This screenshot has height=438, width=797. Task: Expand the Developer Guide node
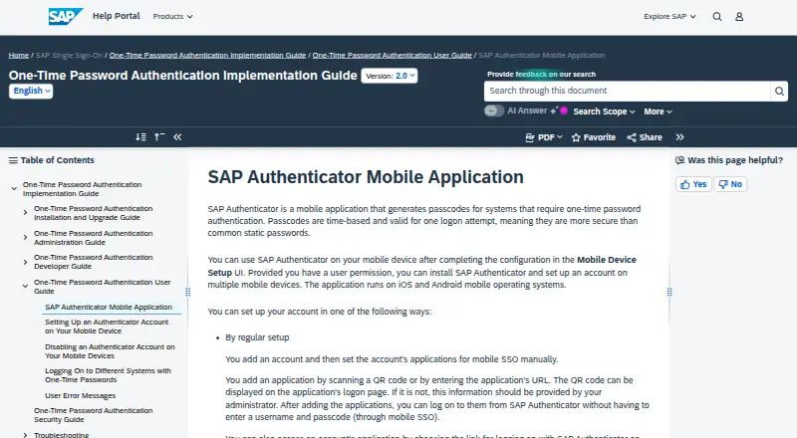point(25,262)
